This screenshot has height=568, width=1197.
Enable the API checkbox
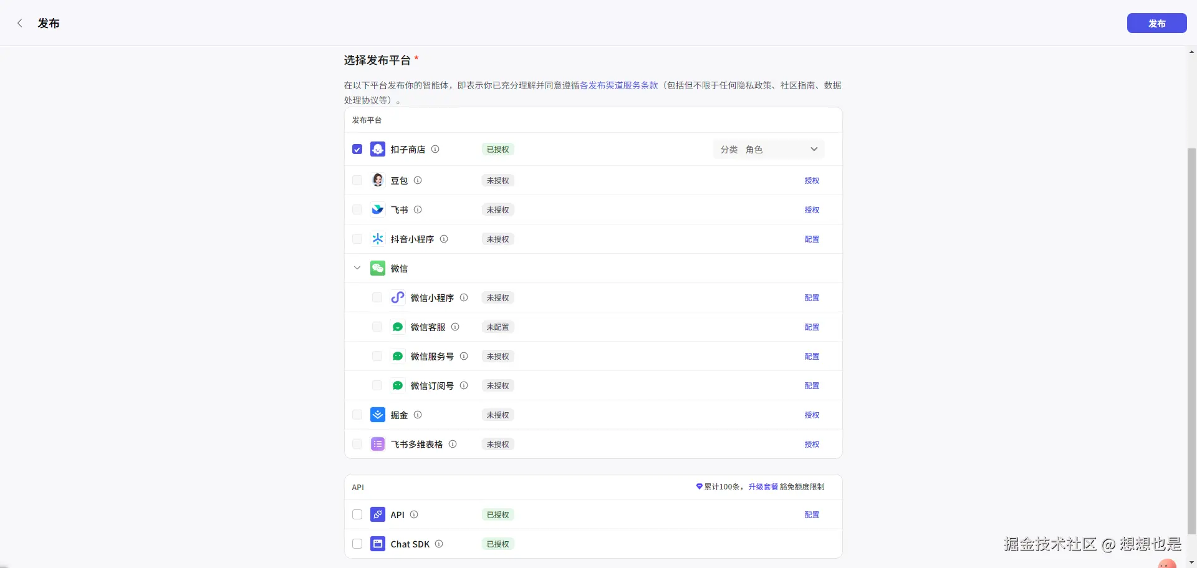357,514
